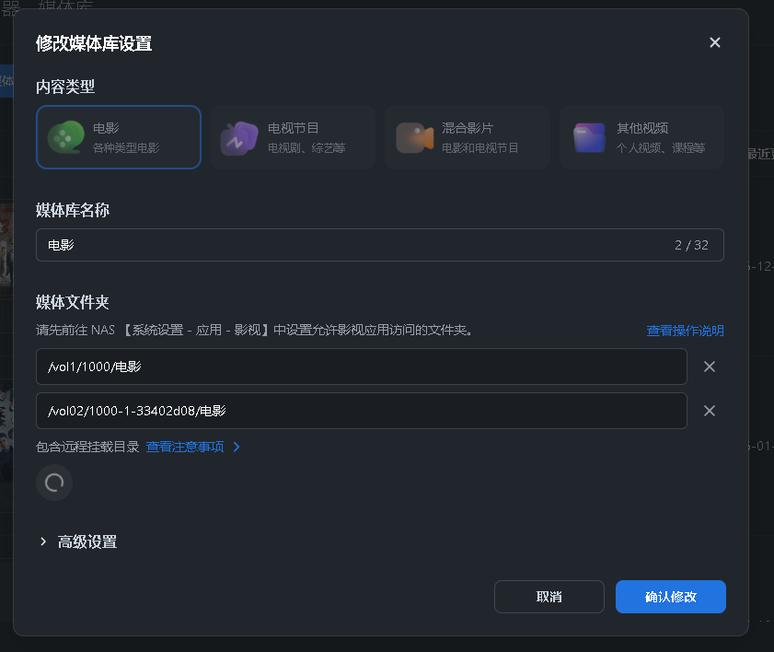Screen dimensions: 774x652
Task: Click the circular loading spinner button
Action: [x=54, y=483]
